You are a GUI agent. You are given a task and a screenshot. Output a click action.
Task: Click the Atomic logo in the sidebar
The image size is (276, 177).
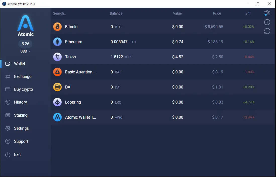click(x=26, y=26)
